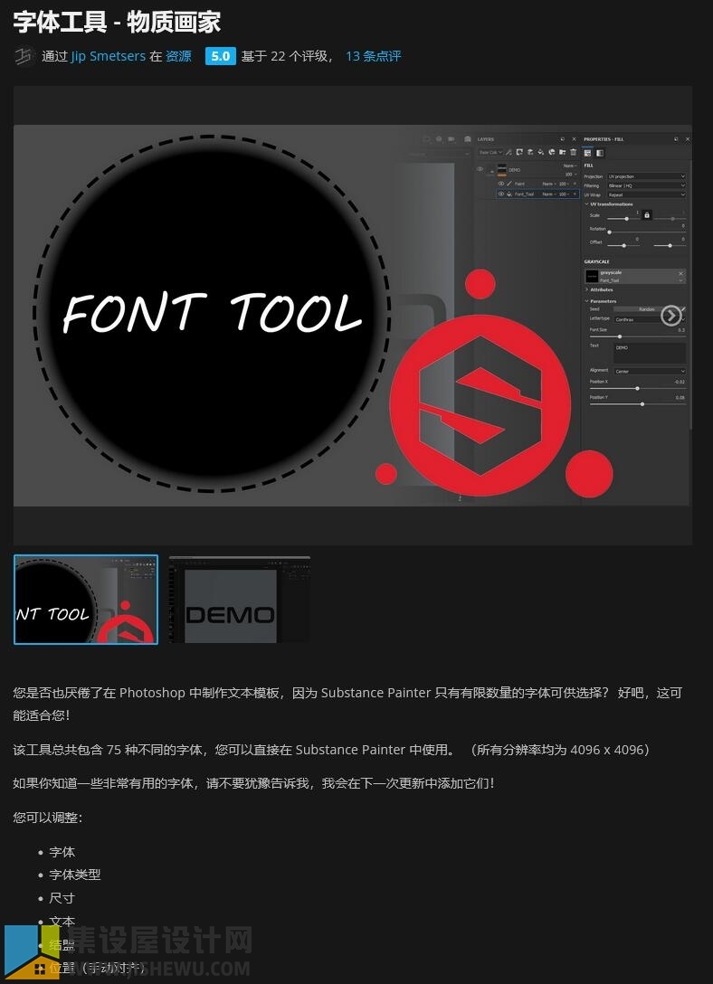713x984 pixels.
Task: Open the 资源 category link
Action: pyautogui.click(x=179, y=56)
